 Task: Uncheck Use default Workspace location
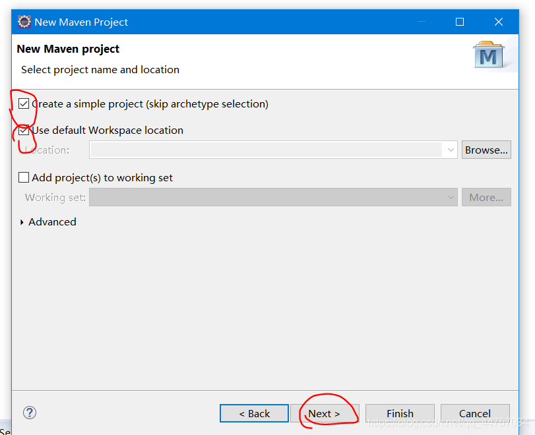[24, 130]
